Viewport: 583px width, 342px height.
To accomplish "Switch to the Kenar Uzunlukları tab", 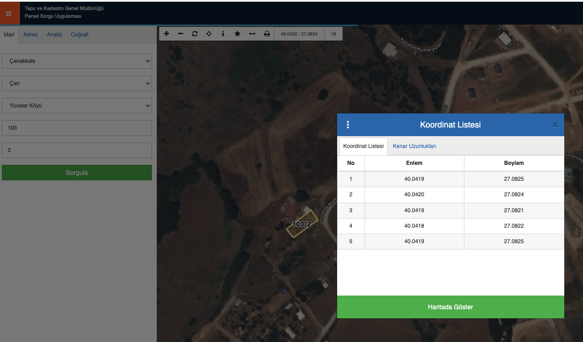I will pyautogui.click(x=414, y=146).
